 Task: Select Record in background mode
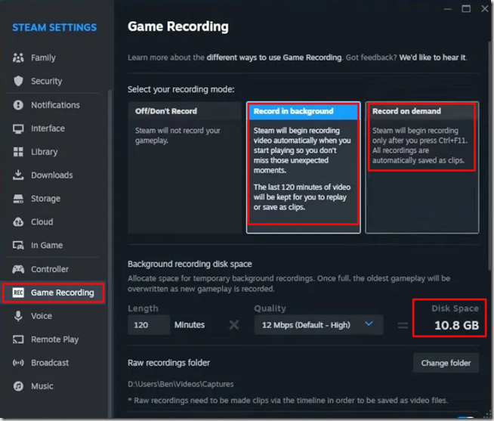coord(303,166)
